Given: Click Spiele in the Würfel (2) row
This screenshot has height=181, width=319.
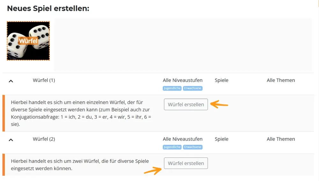Looking at the screenshot, I should (x=221, y=139).
